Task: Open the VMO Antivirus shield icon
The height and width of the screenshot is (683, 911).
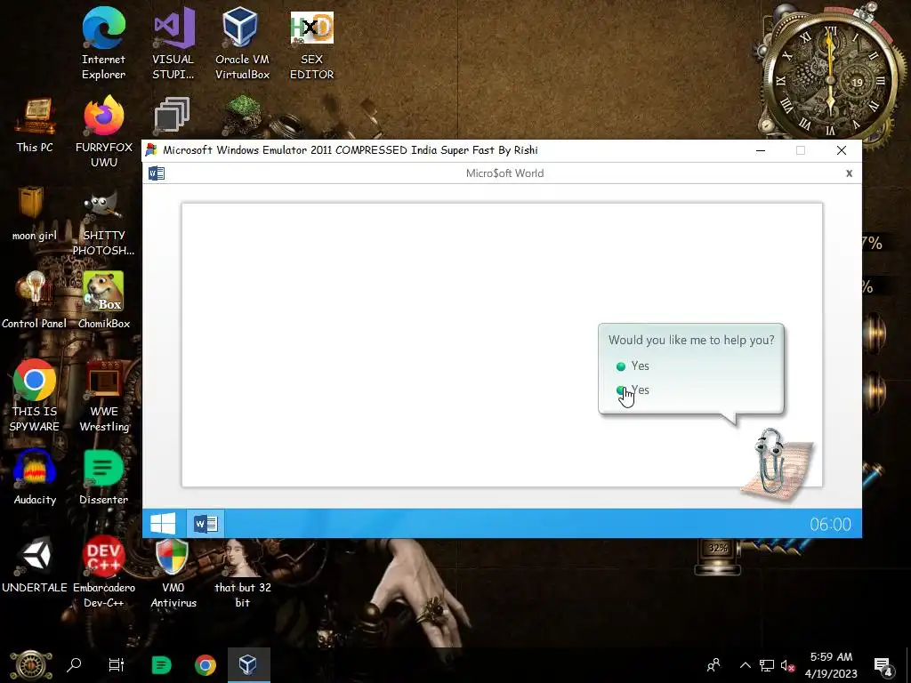Action: point(173,572)
